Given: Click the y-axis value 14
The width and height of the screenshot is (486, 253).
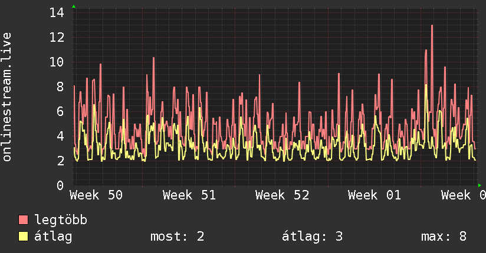Looking at the screenshot, I should [57, 13].
